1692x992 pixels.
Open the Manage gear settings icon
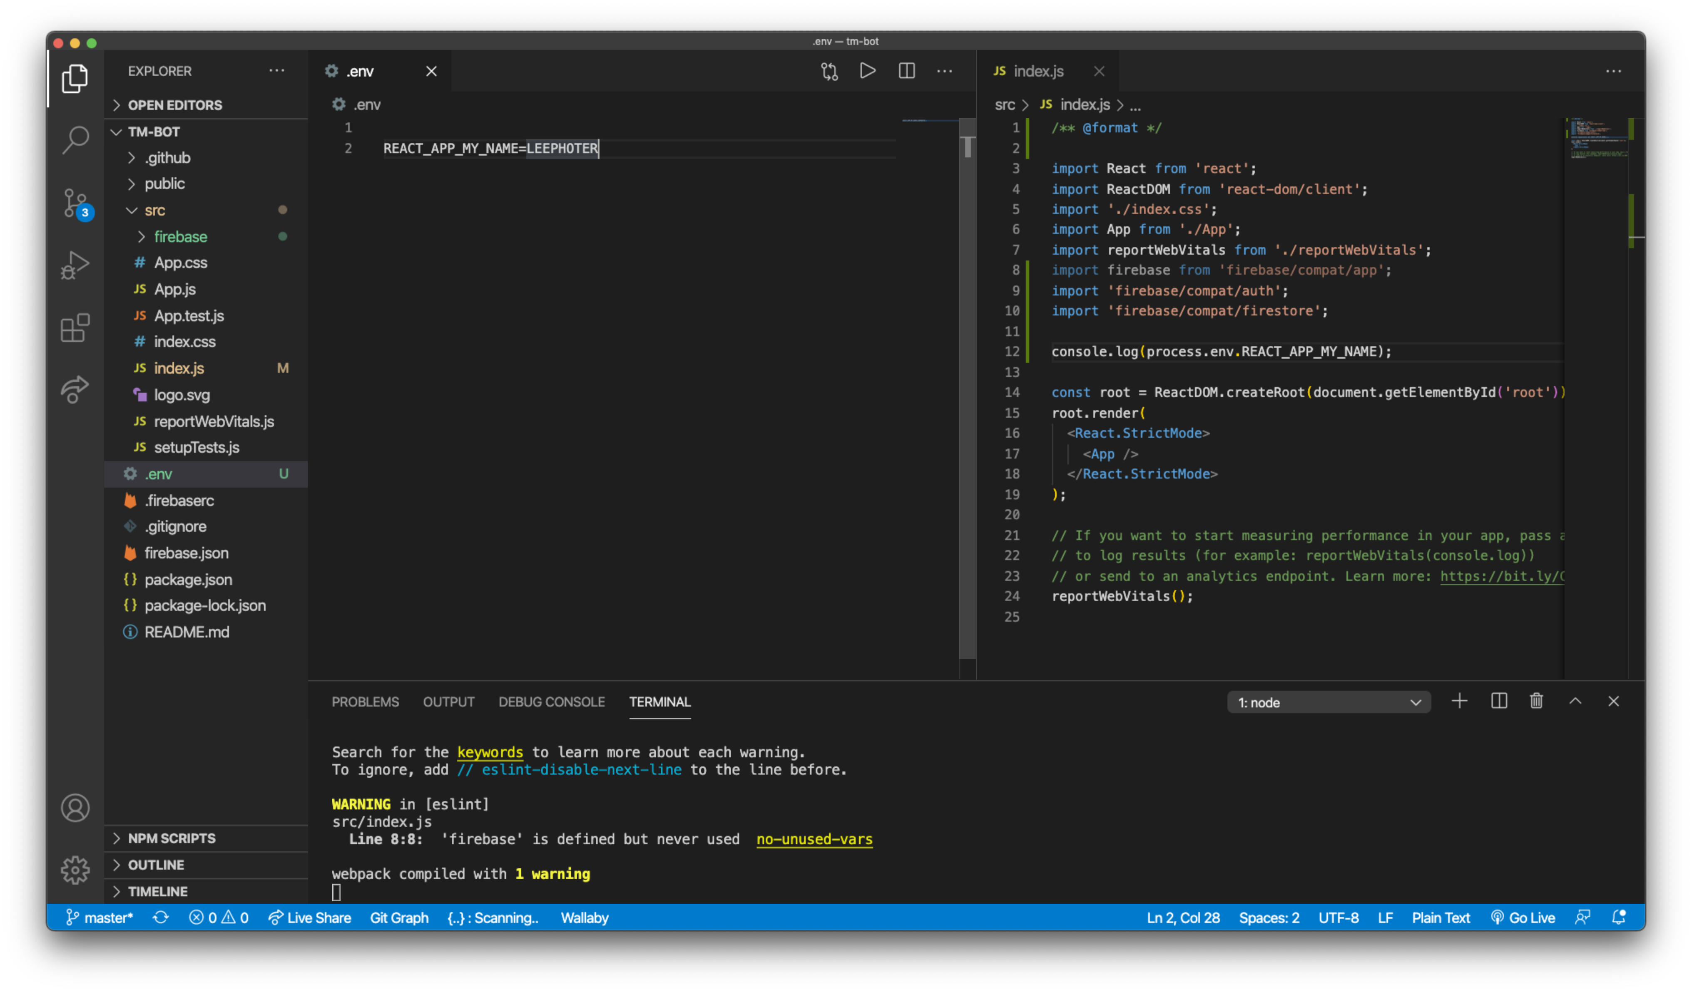pyautogui.click(x=75, y=869)
